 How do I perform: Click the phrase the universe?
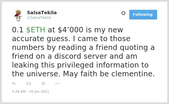[x=36, y=74]
